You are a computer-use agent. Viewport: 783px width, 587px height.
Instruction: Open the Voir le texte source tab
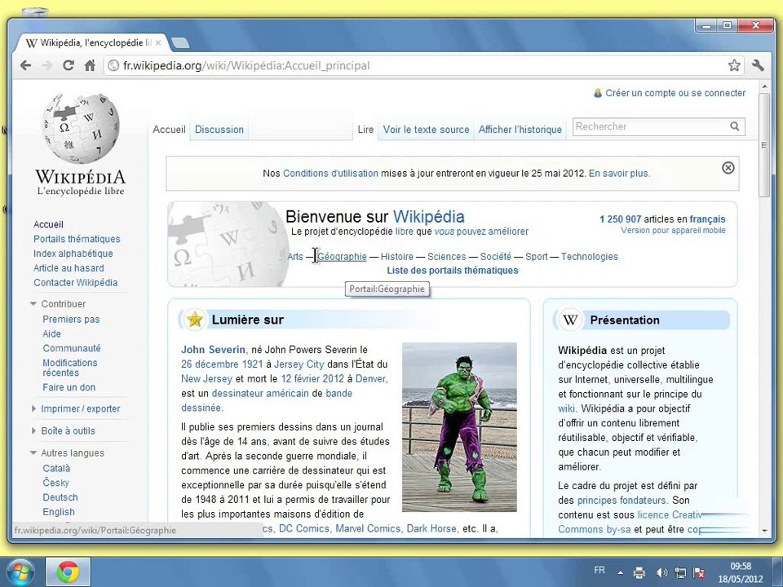(x=426, y=130)
